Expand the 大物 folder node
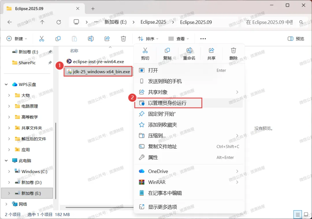This screenshot has width=312, height=219. pyautogui.click(x=9, y=96)
